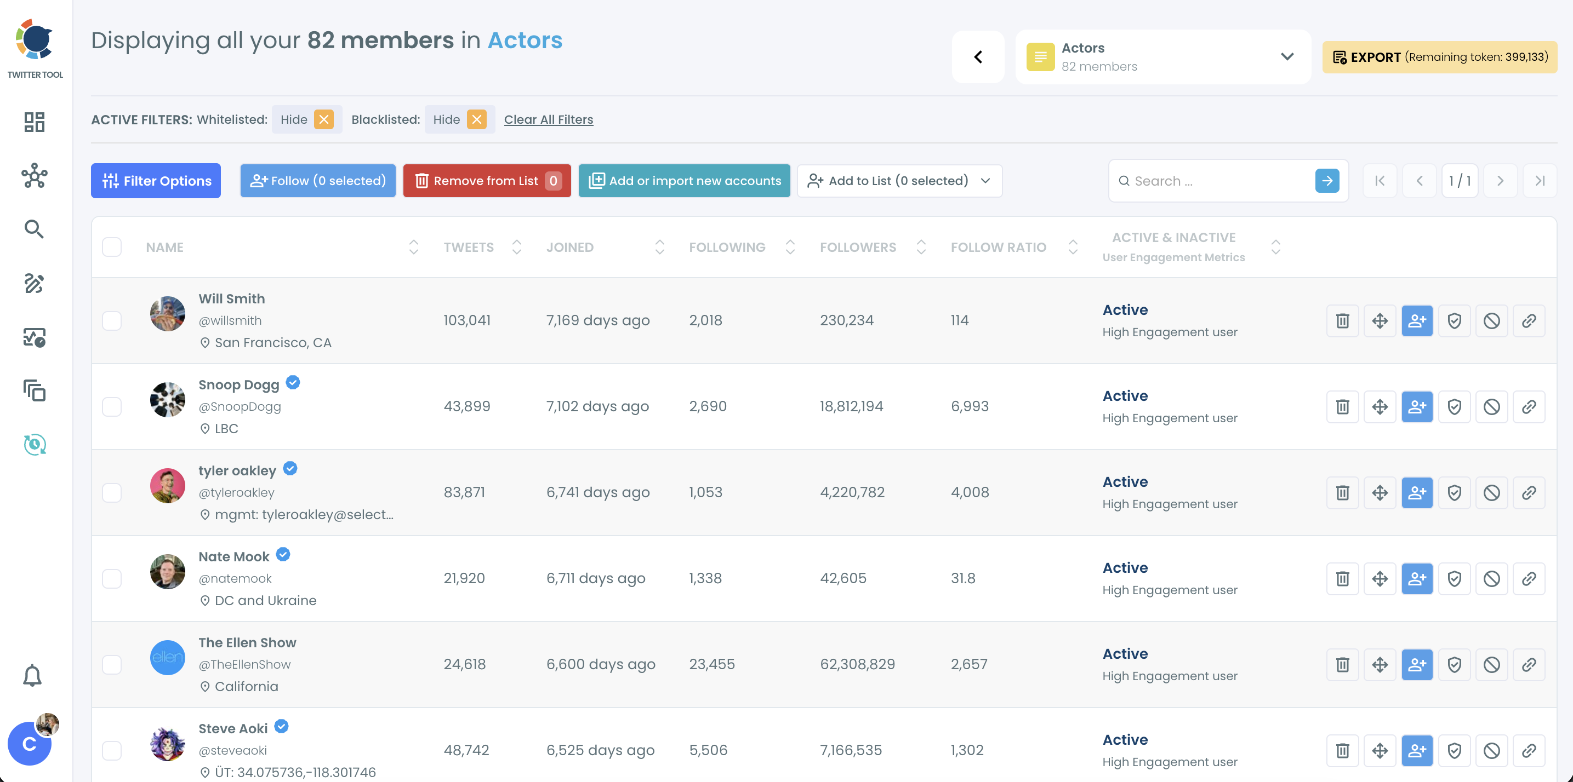Open the dashboard icon in sidebar

(x=34, y=122)
